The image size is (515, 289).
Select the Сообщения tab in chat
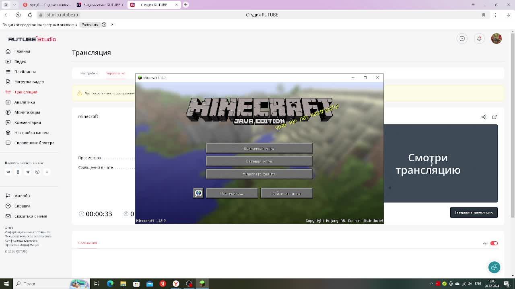tap(88, 243)
